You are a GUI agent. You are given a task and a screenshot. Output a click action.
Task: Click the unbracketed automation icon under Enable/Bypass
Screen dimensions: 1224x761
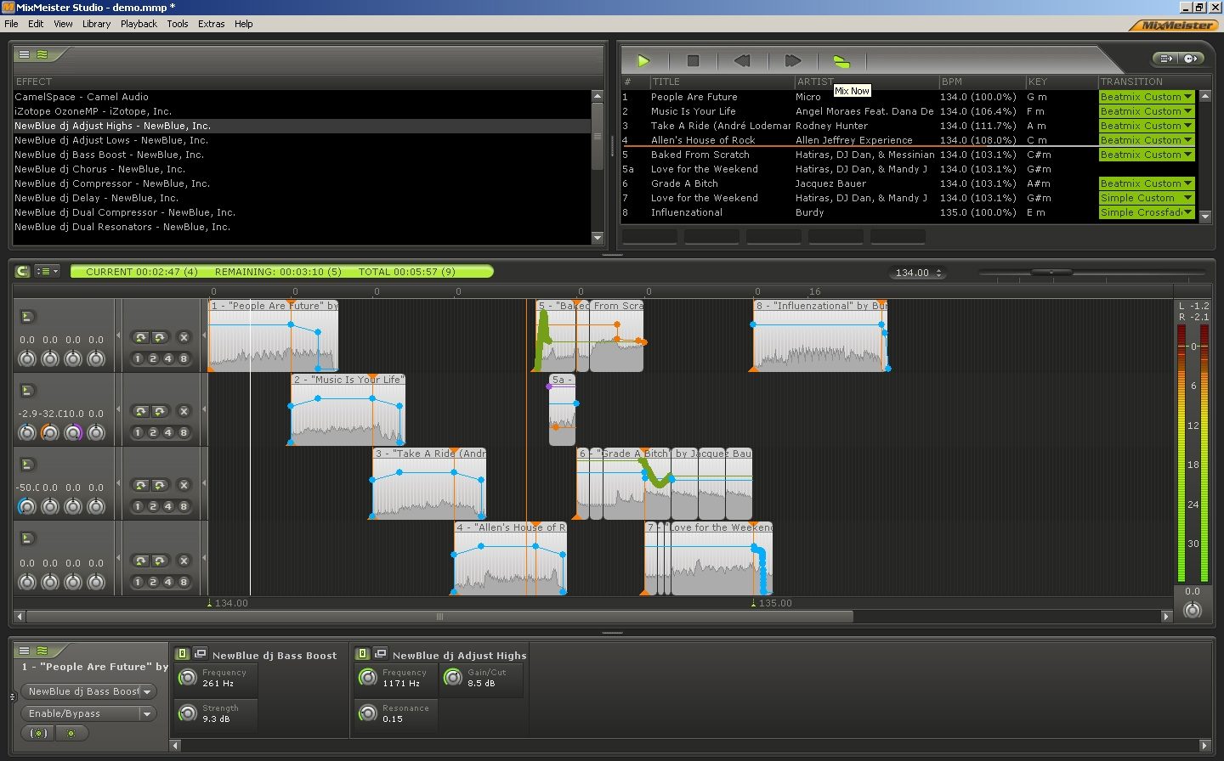71,733
